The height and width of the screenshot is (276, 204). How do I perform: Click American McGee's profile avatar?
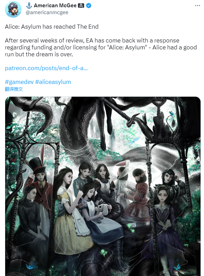coord(13,9)
